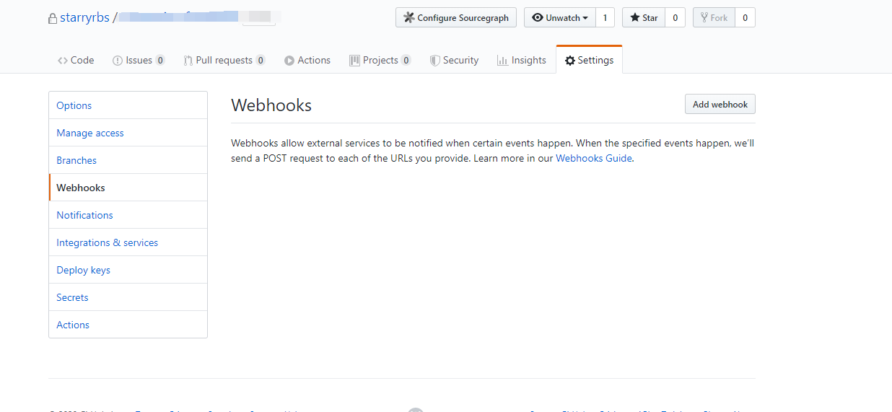Open the Code tab
Image resolution: width=892 pixels, height=412 pixels.
[x=76, y=61]
